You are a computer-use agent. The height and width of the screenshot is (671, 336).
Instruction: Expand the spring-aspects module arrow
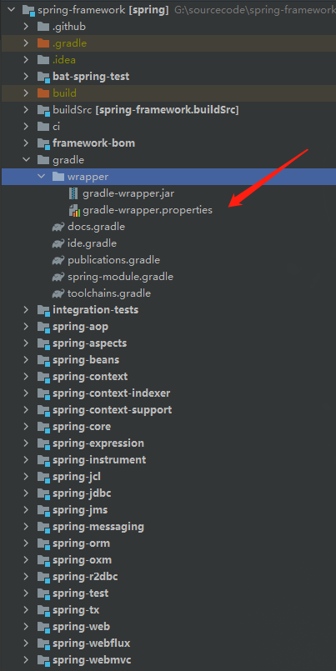(27, 343)
